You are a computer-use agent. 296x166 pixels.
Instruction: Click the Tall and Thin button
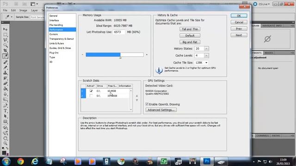click(190, 29)
